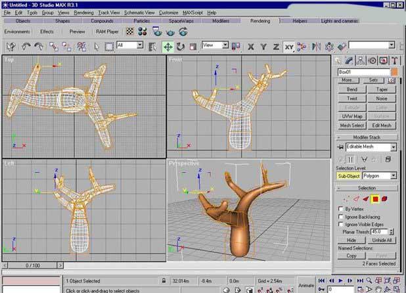Open the Select by Name list icon
This screenshot has height=293, width=406.
[x=153, y=47]
